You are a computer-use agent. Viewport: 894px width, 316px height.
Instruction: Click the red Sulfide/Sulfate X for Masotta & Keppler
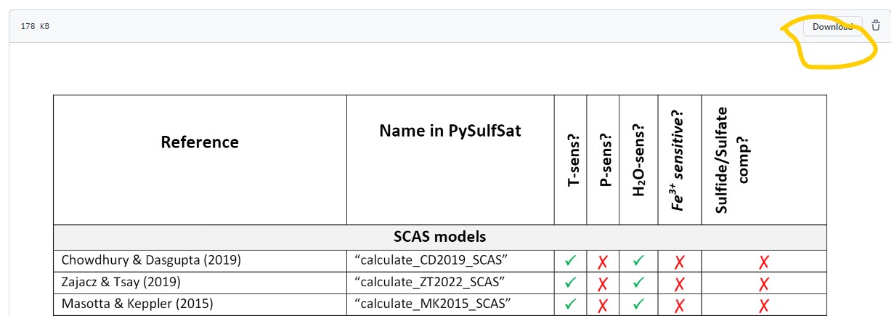763,306
